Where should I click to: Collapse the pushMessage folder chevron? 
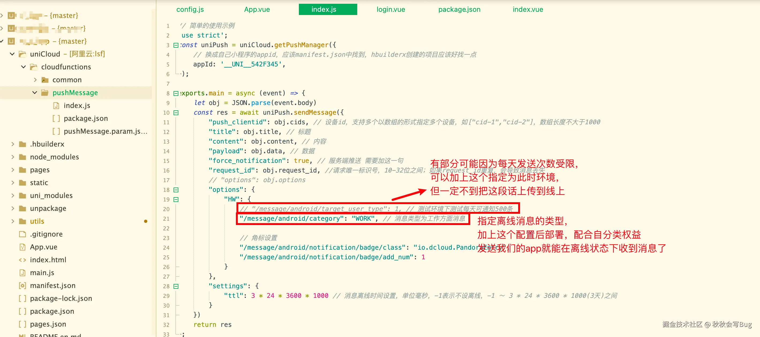point(35,93)
